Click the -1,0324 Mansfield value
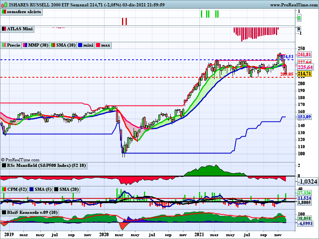 pos(307,181)
